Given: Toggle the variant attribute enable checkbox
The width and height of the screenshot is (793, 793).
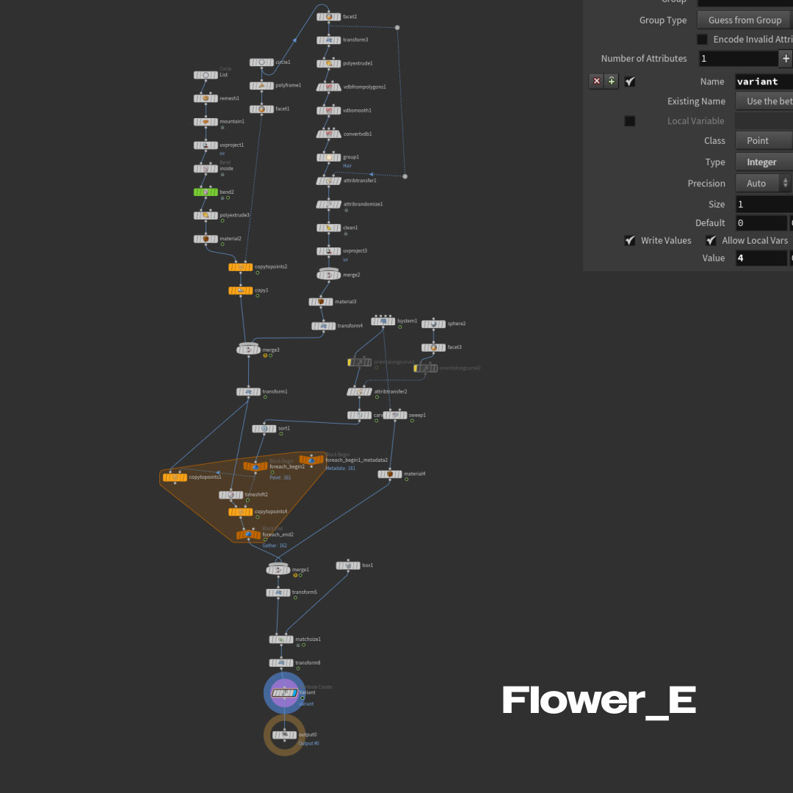Looking at the screenshot, I should [x=630, y=82].
